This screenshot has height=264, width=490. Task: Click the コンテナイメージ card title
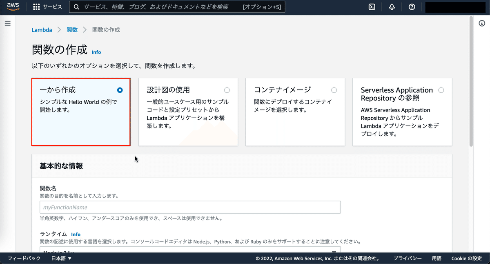(283, 90)
